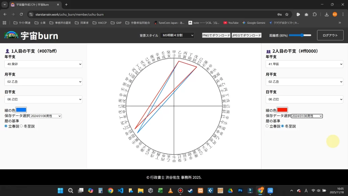
Task: Open the blue line color swatch
Action: coord(21,110)
